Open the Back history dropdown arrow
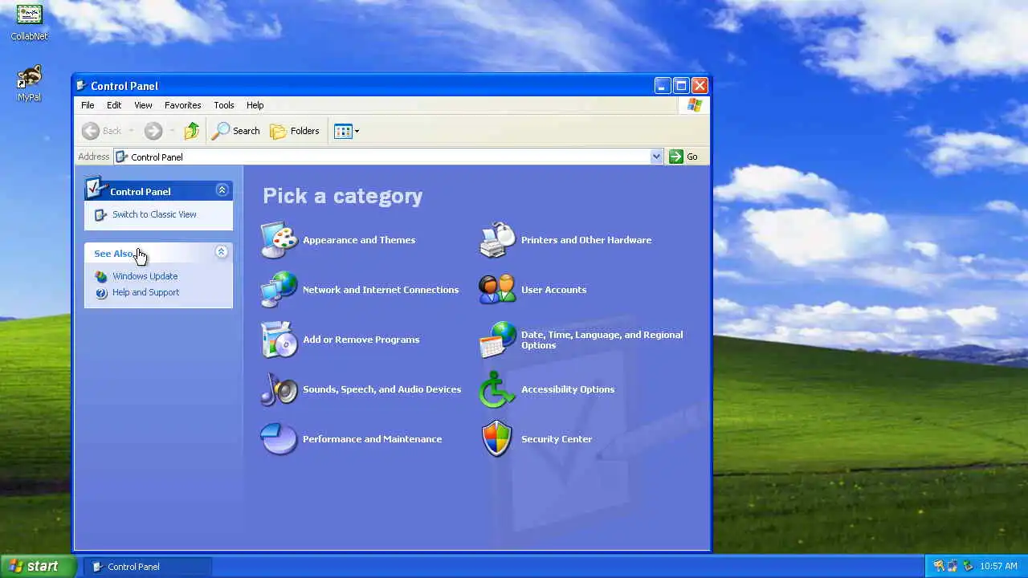 click(x=131, y=131)
